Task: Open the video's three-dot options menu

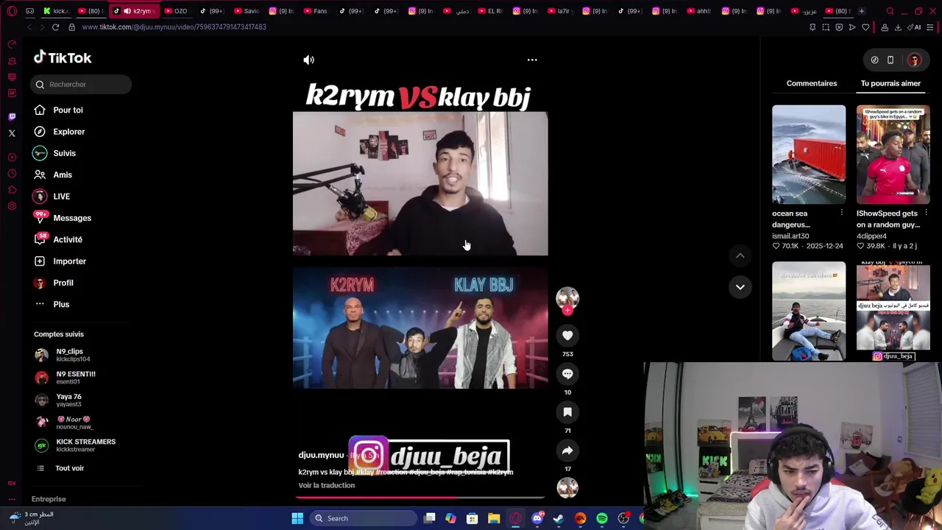Action: tap(532, 60)
